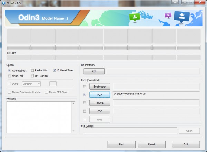Uncheck F. Reset Time
Image resolution: width=207 pixels, height=152 pixels.
[x=55, y=70]
